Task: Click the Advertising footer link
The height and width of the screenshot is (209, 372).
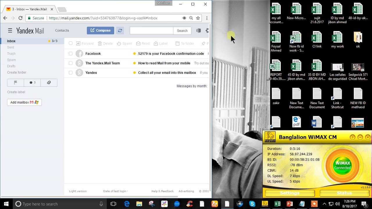Action: 186,191
